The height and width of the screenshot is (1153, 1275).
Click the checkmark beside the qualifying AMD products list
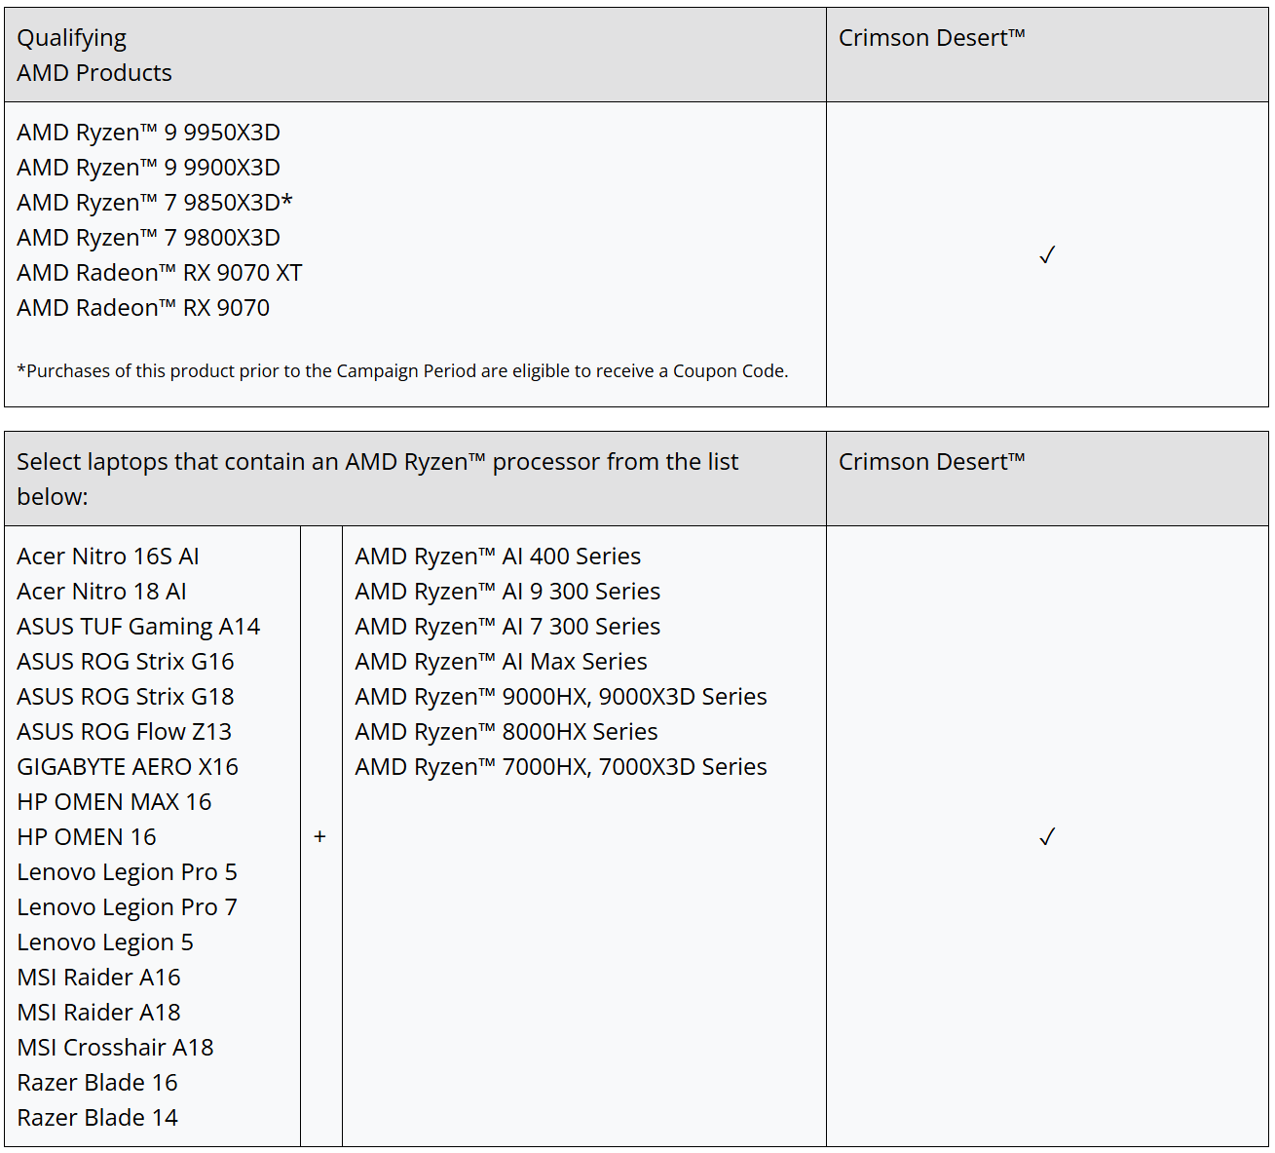(x=1047, y=255)
